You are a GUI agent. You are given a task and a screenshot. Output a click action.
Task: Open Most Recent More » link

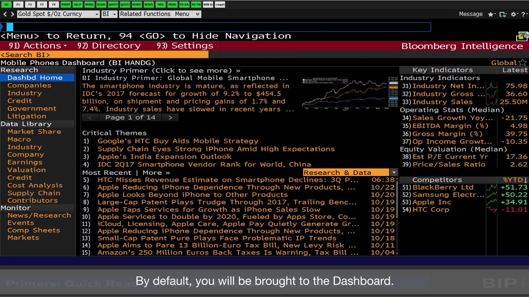point(156,172)
